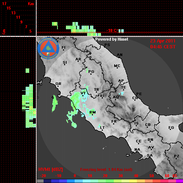Image resolution: width=183 pixels, height=183 pixels.
Task: Click the Powered by Himet text
Action: (112, 39)
